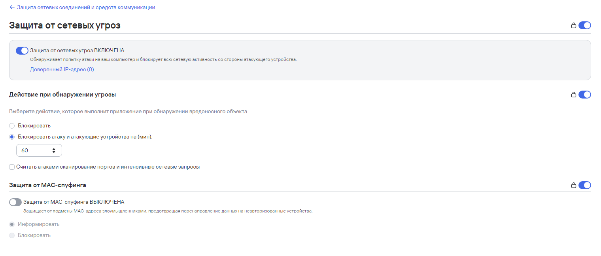Screen dimensions: 601x256
Task: Select the Блокировать radio under MAC-спуфинга
Action: pos(12,235)
